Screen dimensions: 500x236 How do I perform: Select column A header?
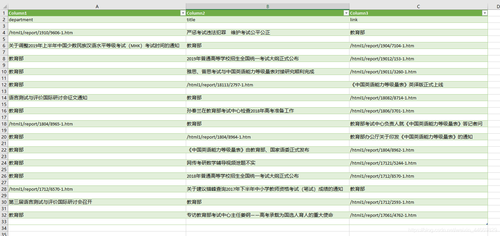(97, 7)
